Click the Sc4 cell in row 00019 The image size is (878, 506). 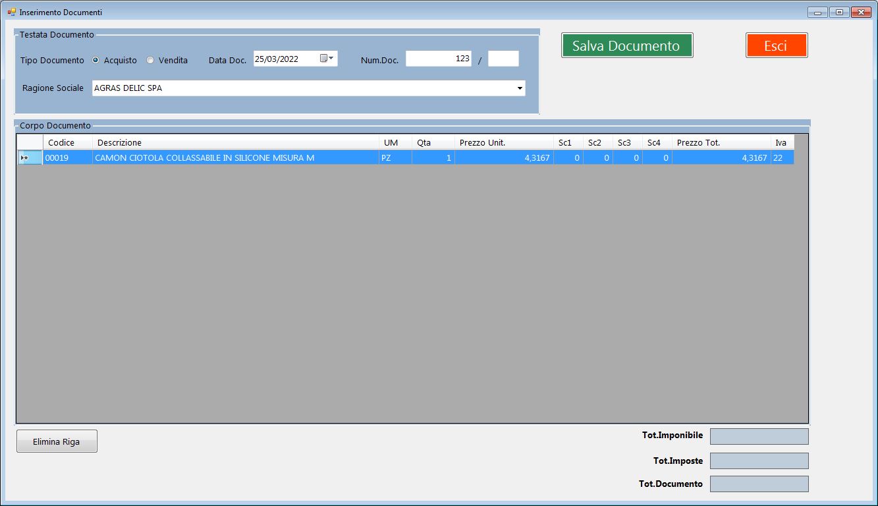[x=657, y=157]
